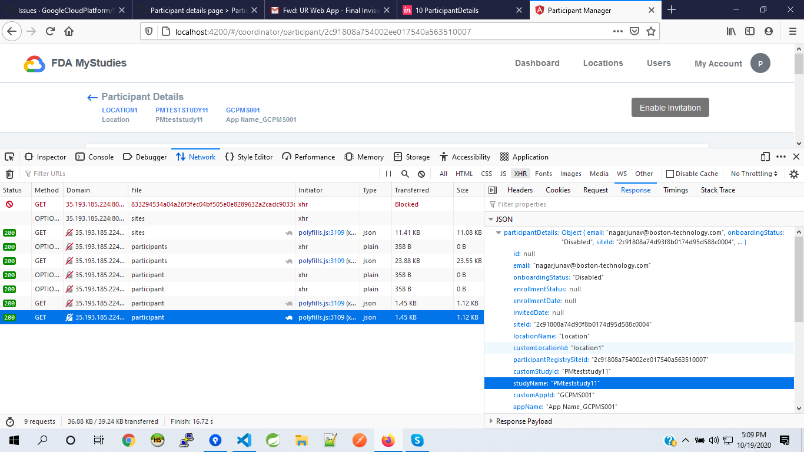Open Skype from the taskbar
The height and width of the screenshot is (452, 804).
pos(417,440)
